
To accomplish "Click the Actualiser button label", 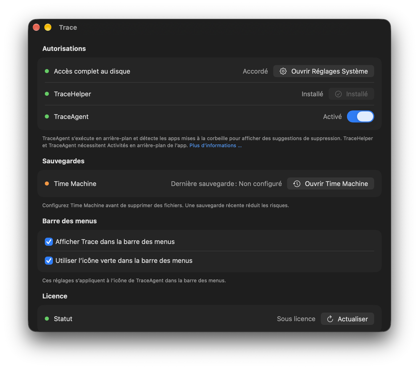I will coord(353,319).
